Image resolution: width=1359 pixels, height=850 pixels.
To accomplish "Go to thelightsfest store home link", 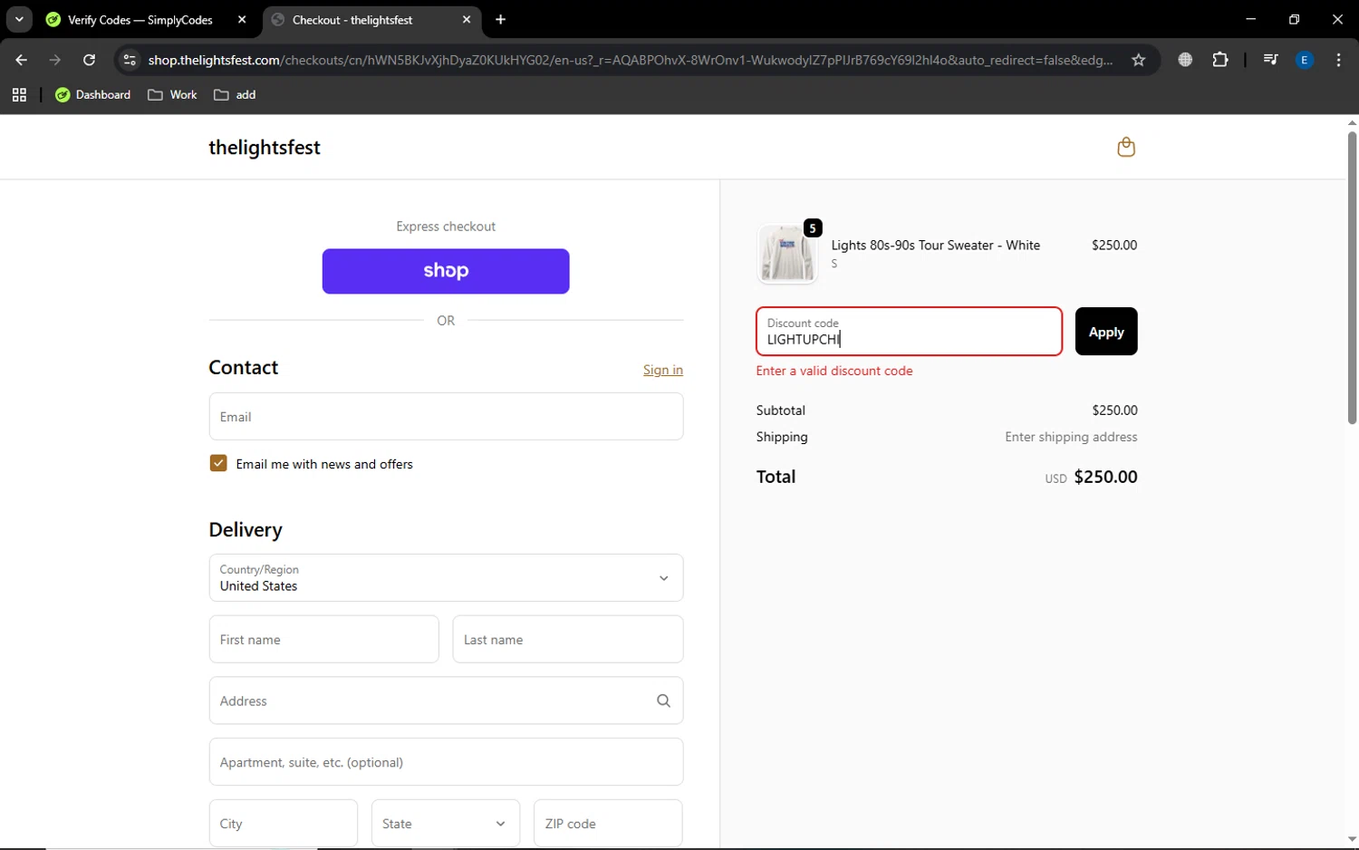I will [265, 147].
